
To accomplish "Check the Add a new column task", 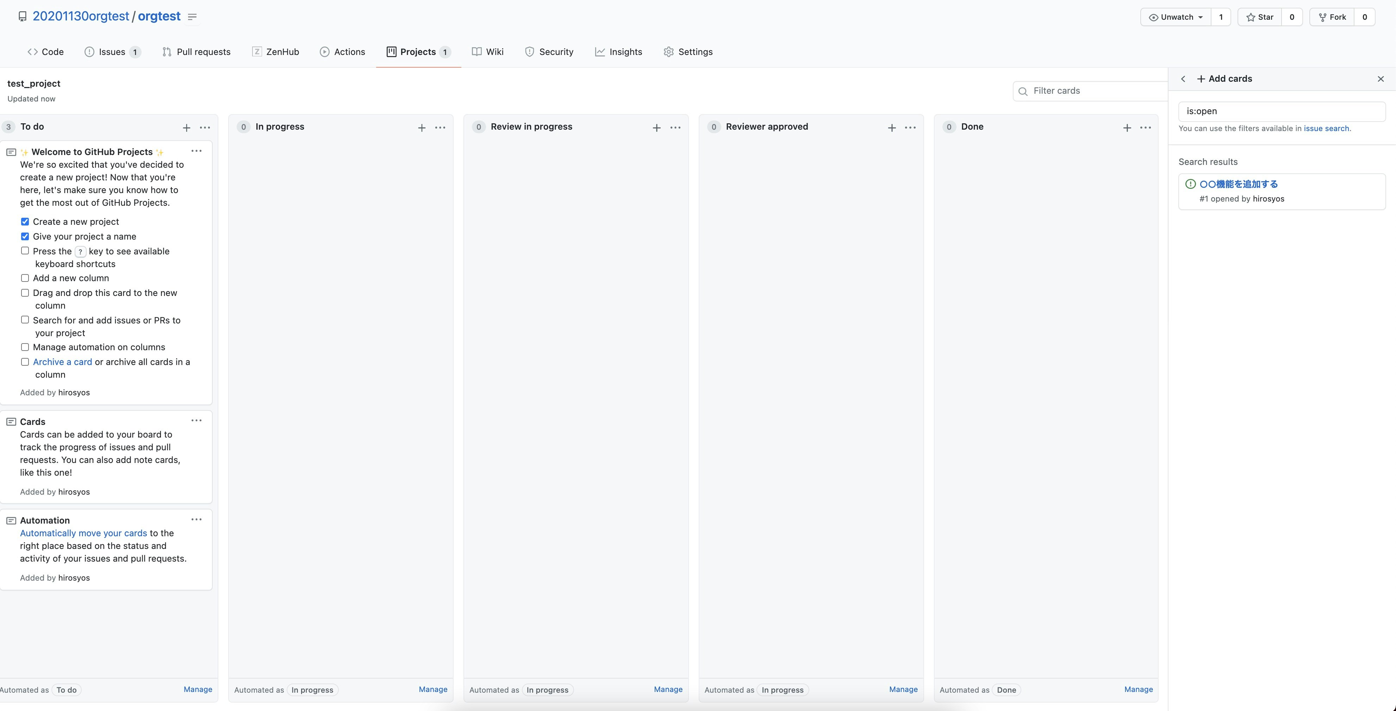I will pos(25,278).
